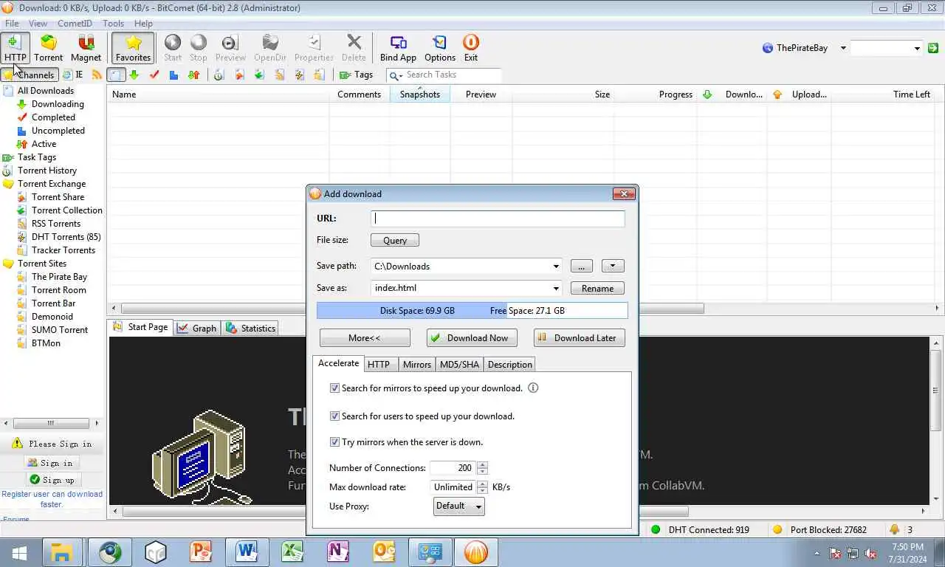The width and height of the screenshot is (945, 567).
Task: Switch to the MD5/SHA tab
Action: tap(459, 365)
